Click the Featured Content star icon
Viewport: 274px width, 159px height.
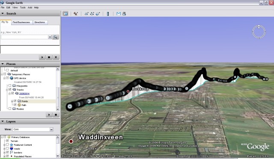coord(12,145)
